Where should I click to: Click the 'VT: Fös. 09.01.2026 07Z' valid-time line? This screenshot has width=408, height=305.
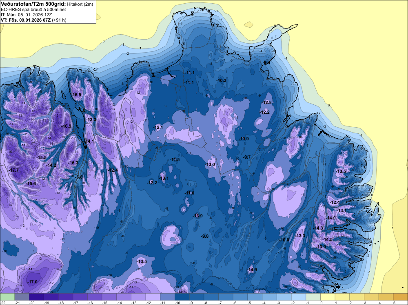[x=26, y=20]
